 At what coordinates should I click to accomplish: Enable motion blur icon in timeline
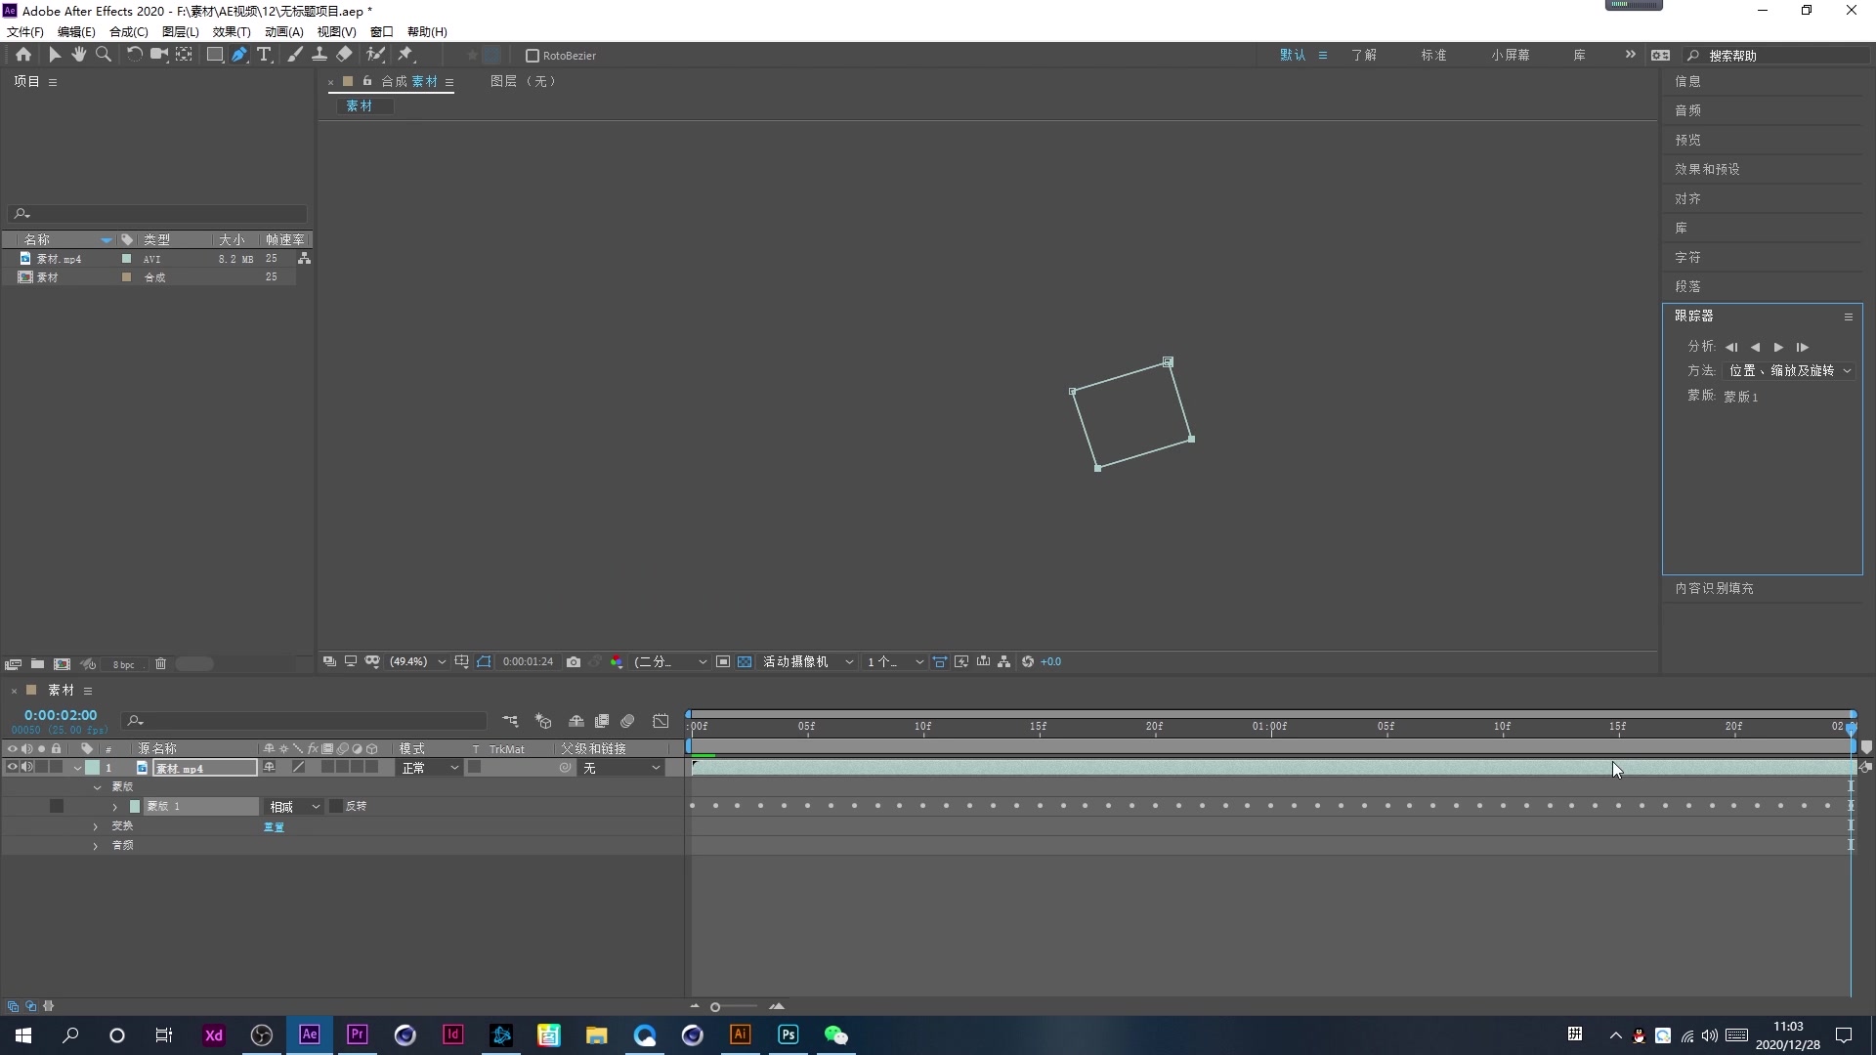point(628,721)
